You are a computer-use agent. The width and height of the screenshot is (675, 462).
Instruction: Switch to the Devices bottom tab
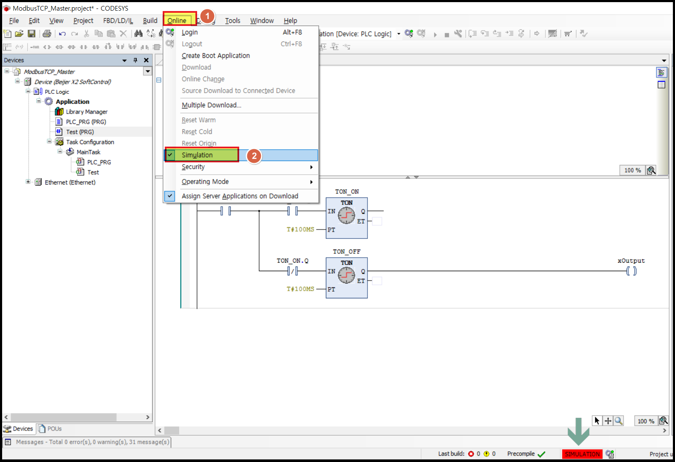coord(19,428)
